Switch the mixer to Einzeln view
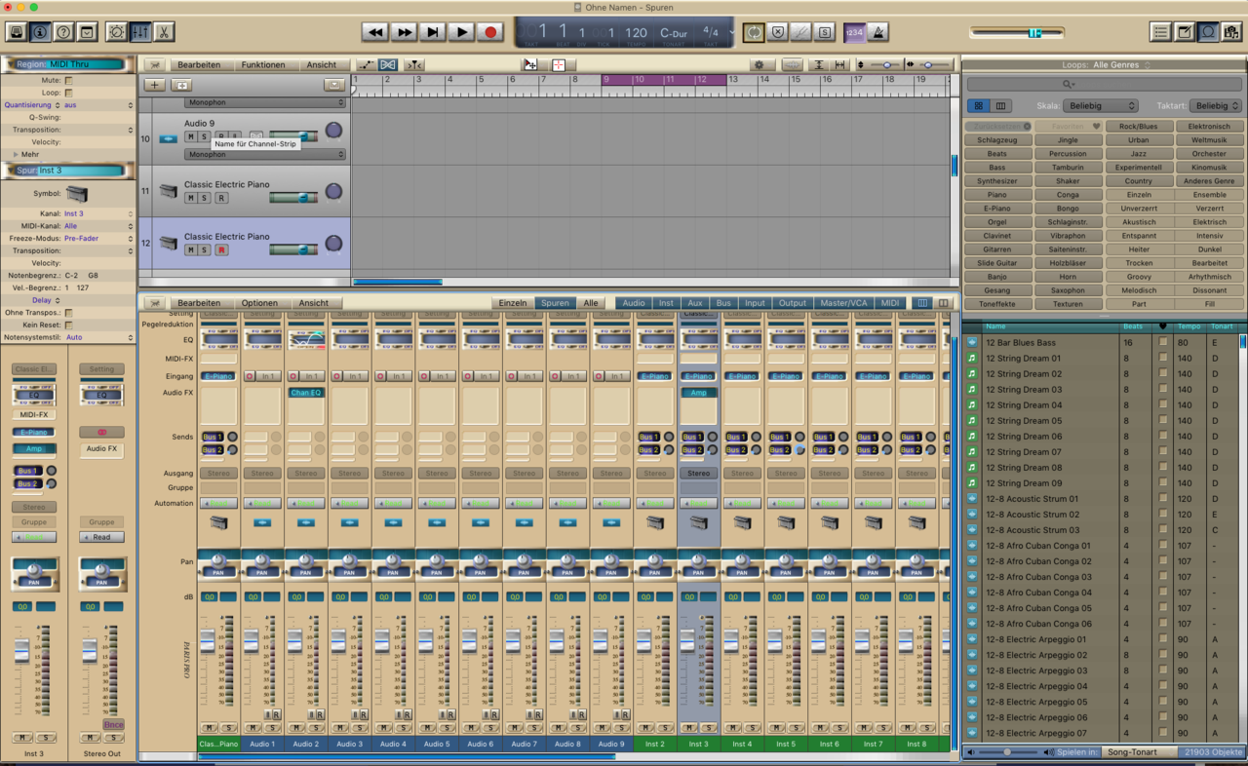Image resolution: width=1248 pixels, height=766 pixels. pos(513,303)
